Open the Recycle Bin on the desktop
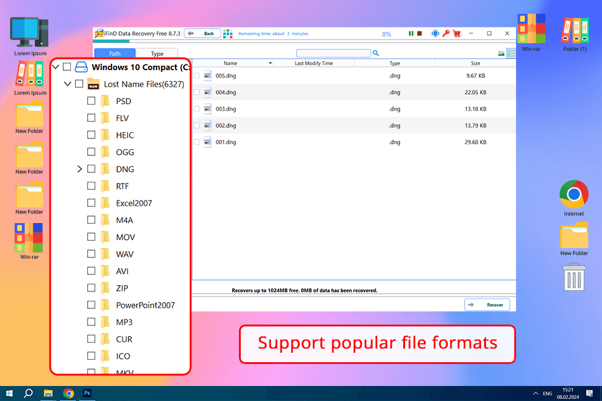Image resolution: width=602 pixels, height=401 pixels. 574,276
